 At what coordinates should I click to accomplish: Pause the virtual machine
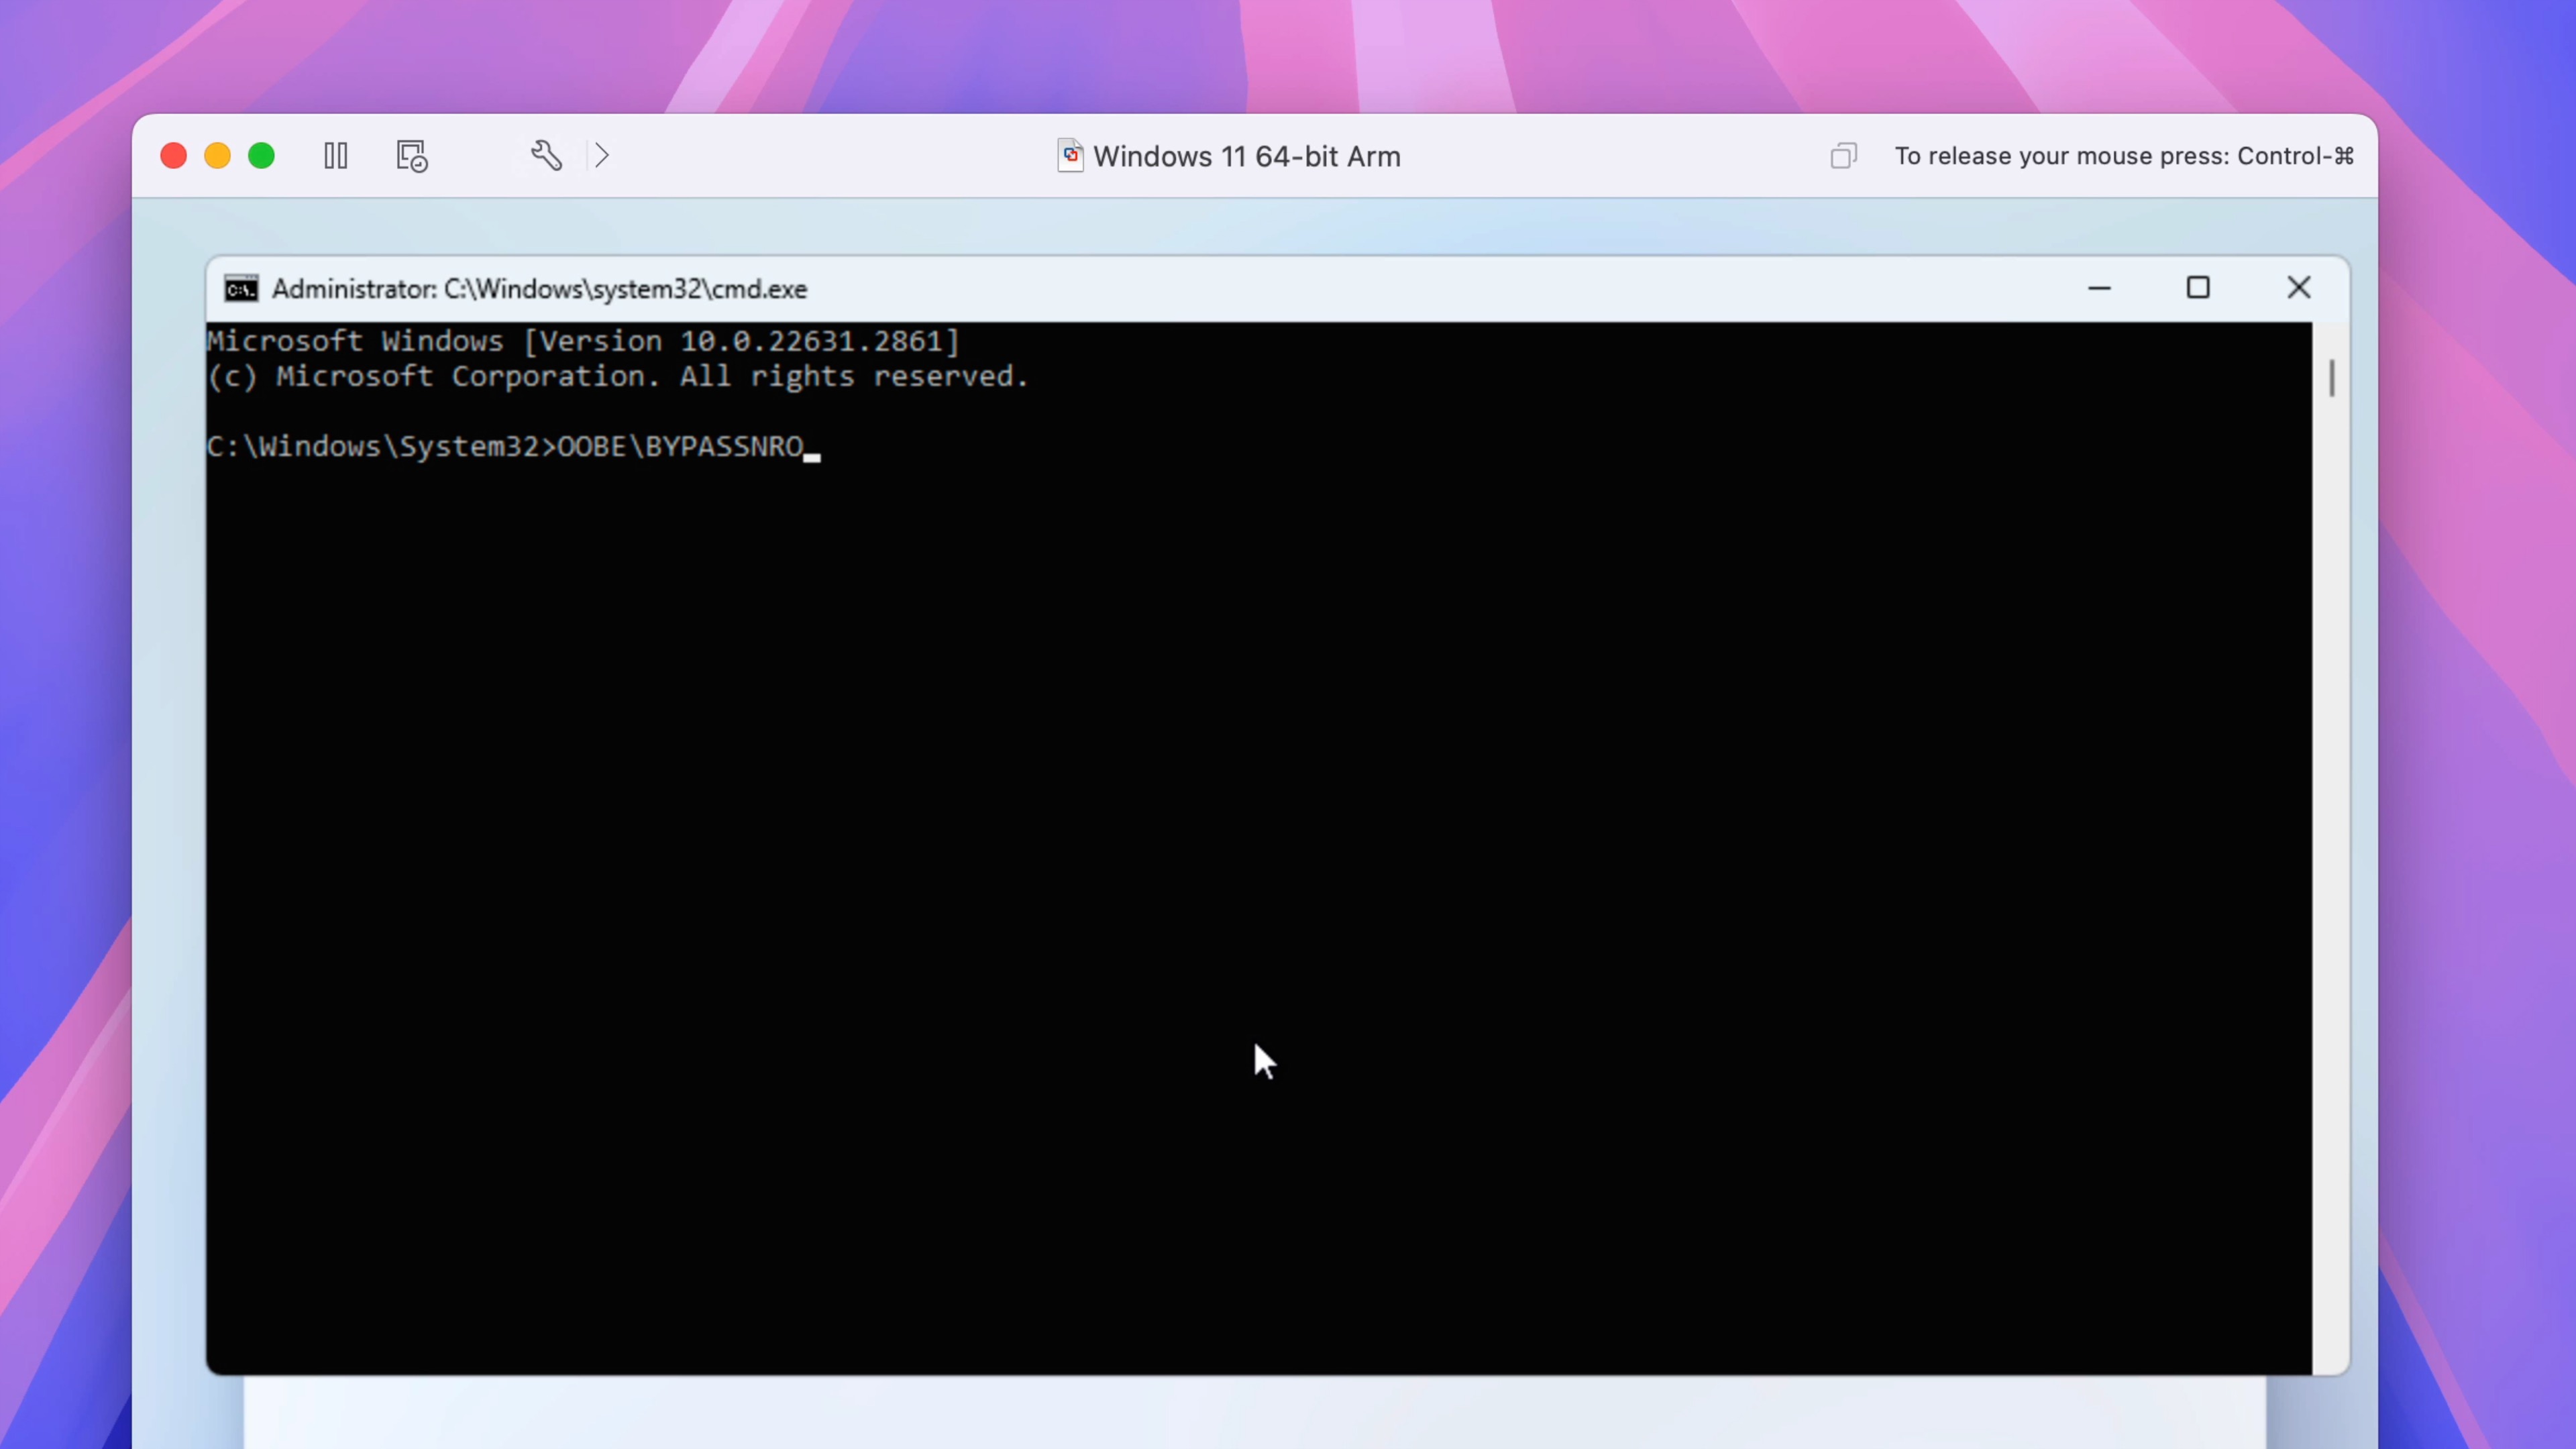(x=336, y=156)
